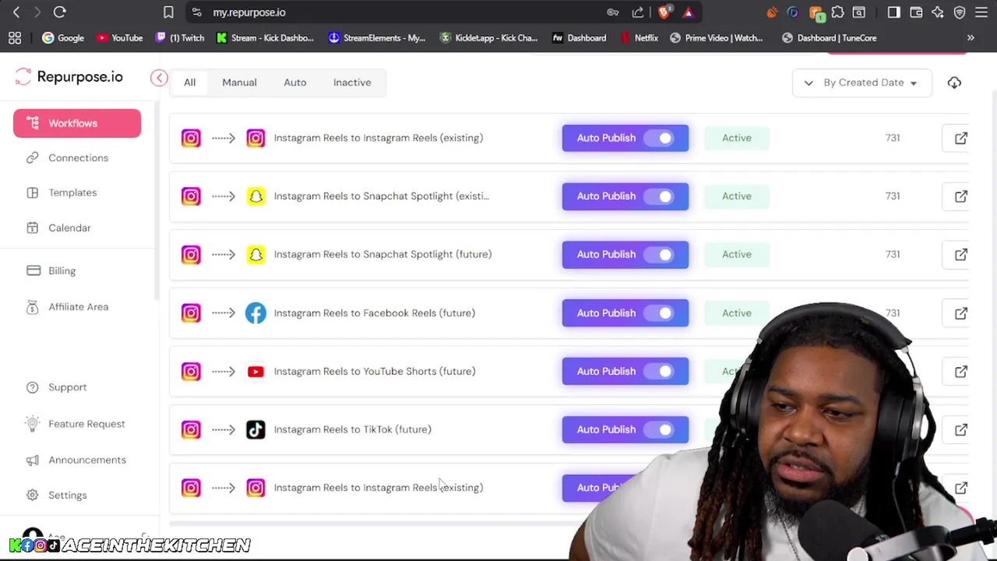
Task: Toggle the browser sidebar panel icon
Action: coord(893,12)
